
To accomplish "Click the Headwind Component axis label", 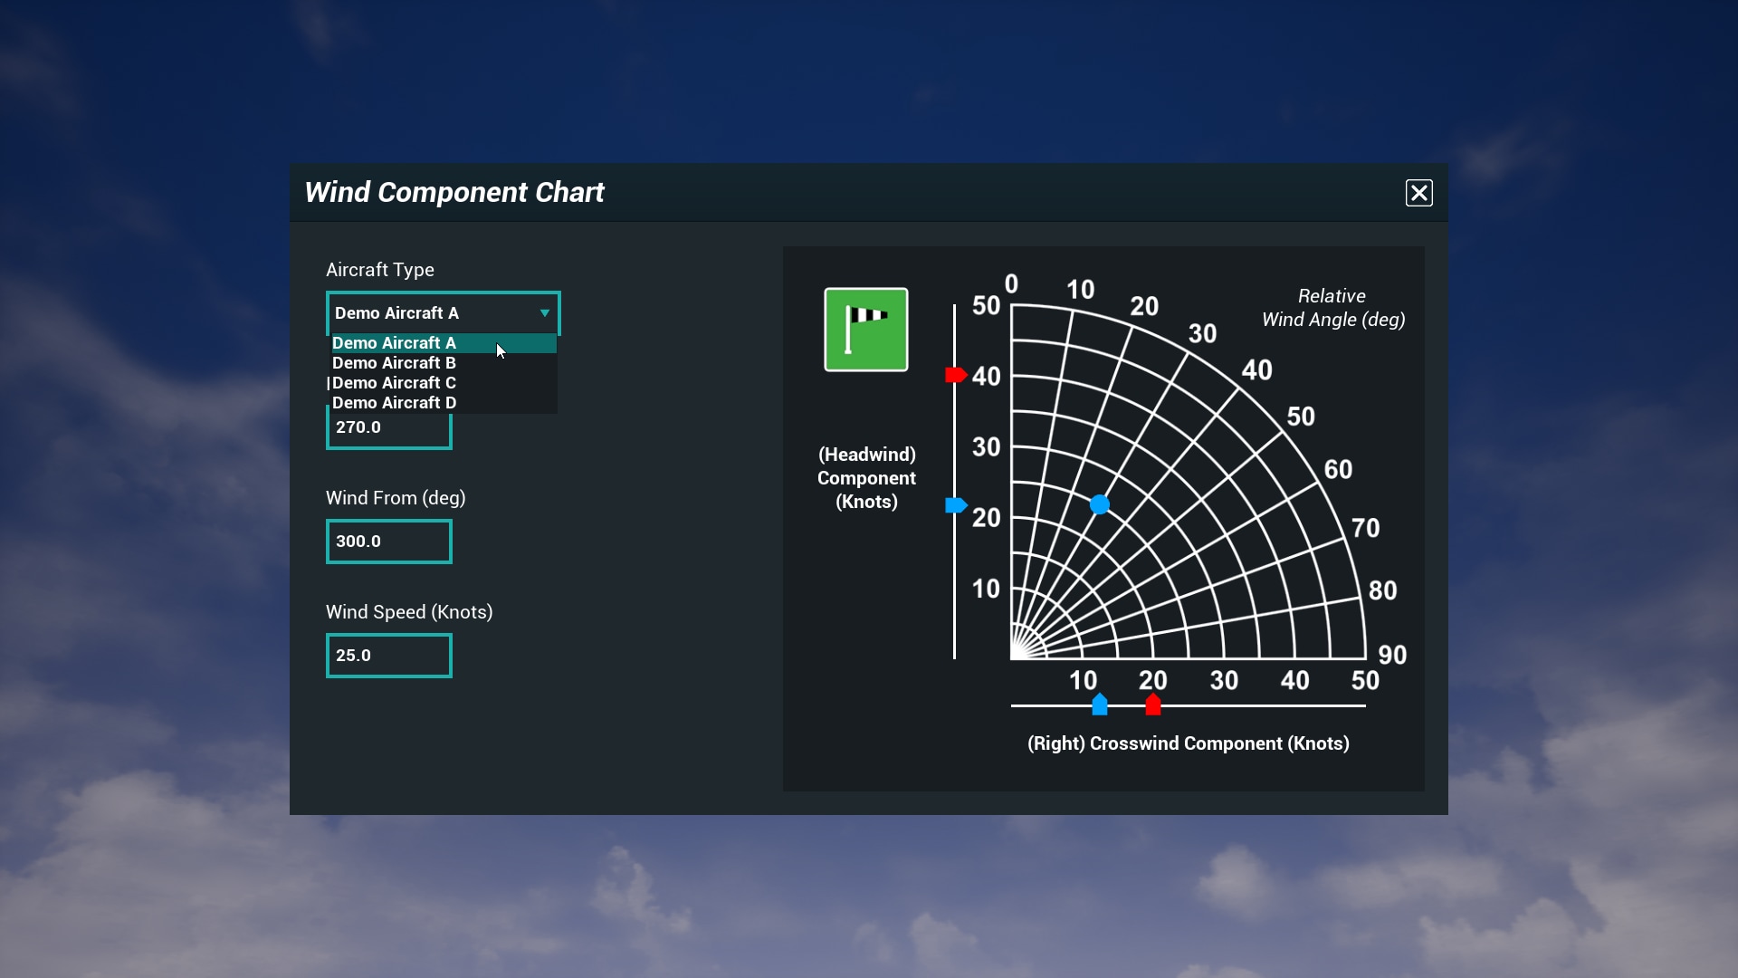I will pyautogui.click(x=865, y=478).
